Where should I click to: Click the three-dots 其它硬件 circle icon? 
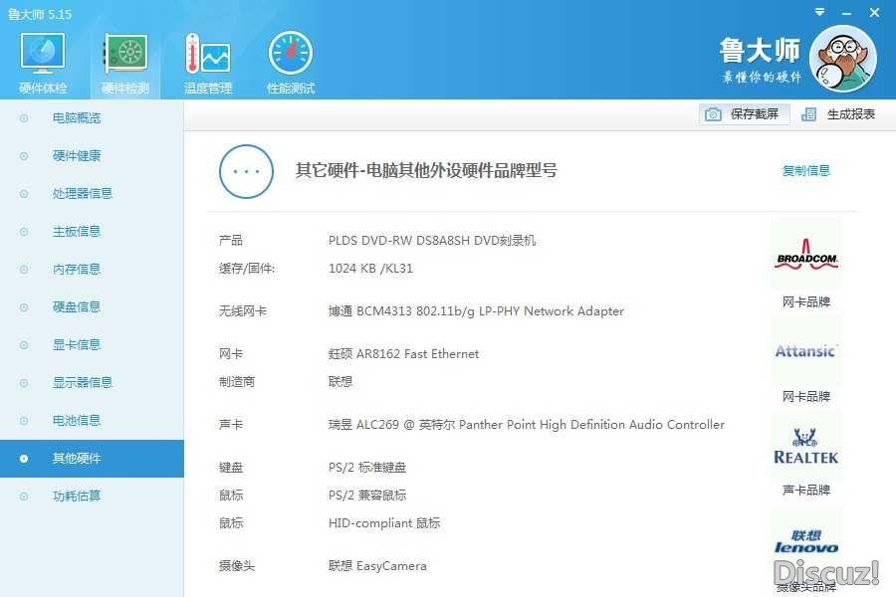coord(246,171)
